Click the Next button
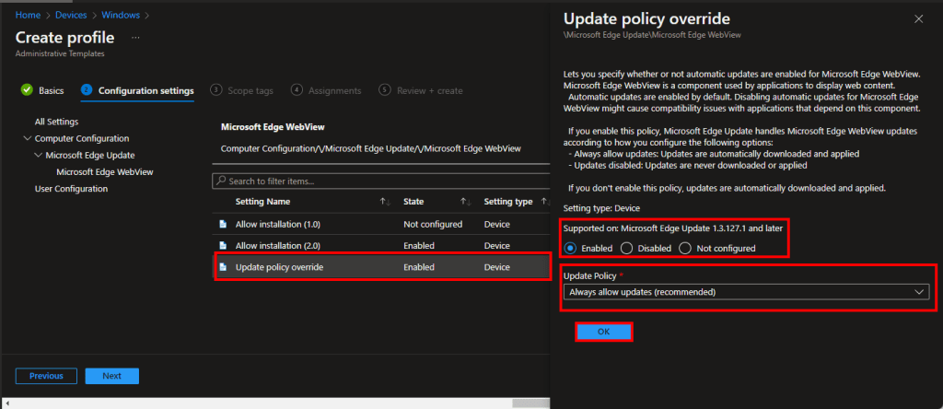Screen dimensions: 943x409 (x=111, y=376)
